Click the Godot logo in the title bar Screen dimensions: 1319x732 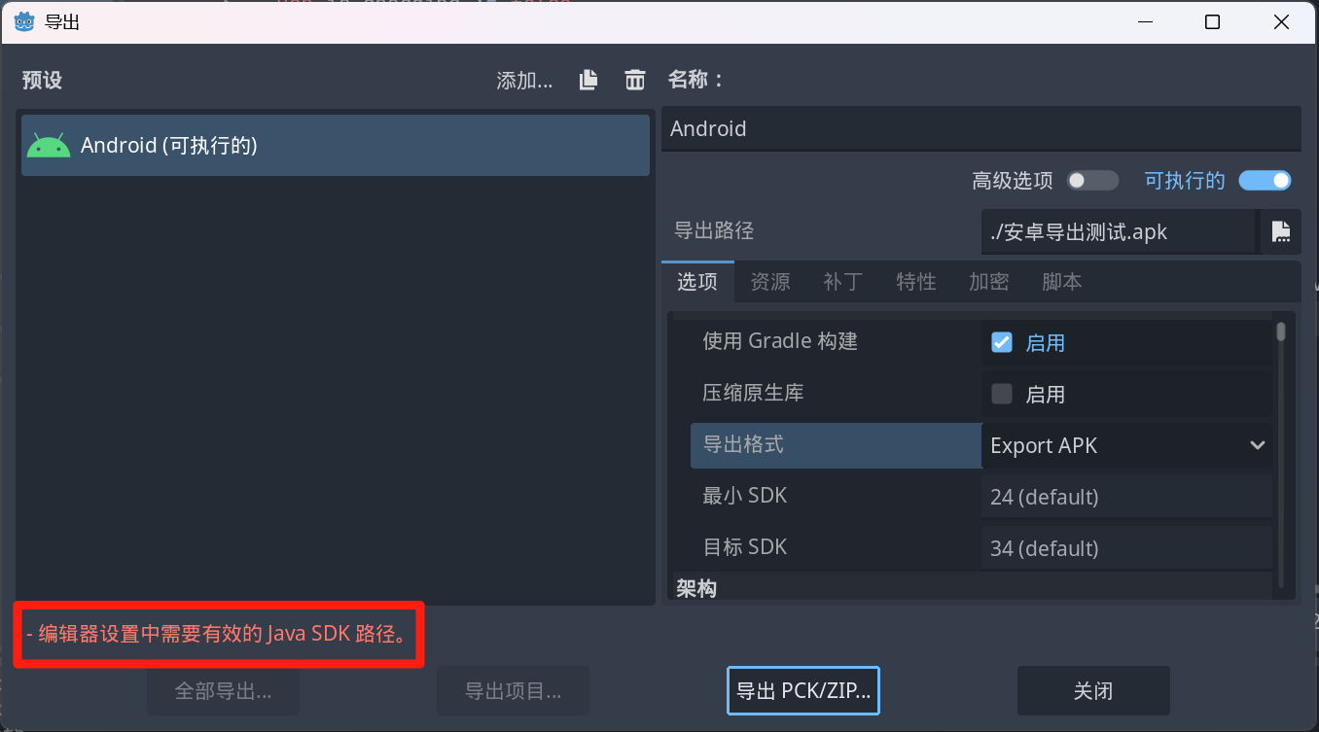pyautogui.click(x=23, y=21)
